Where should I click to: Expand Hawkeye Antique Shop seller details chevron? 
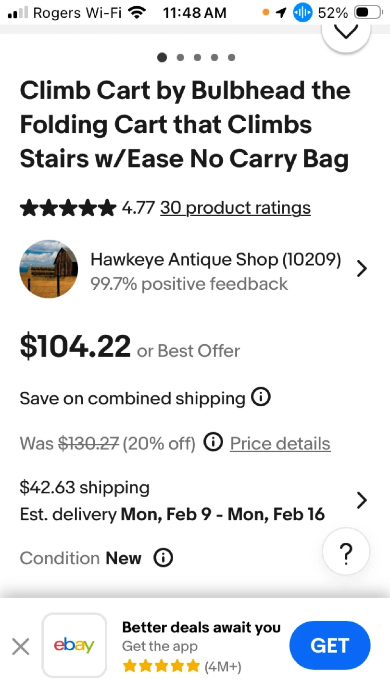pos(362,269)
